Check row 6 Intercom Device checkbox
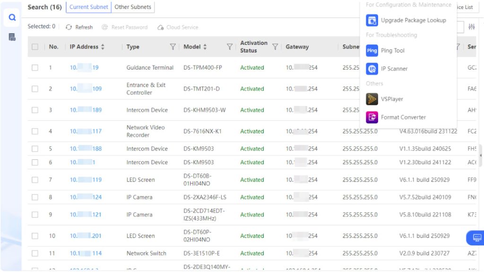Screen dimensions: 484x272 [35, 162]
